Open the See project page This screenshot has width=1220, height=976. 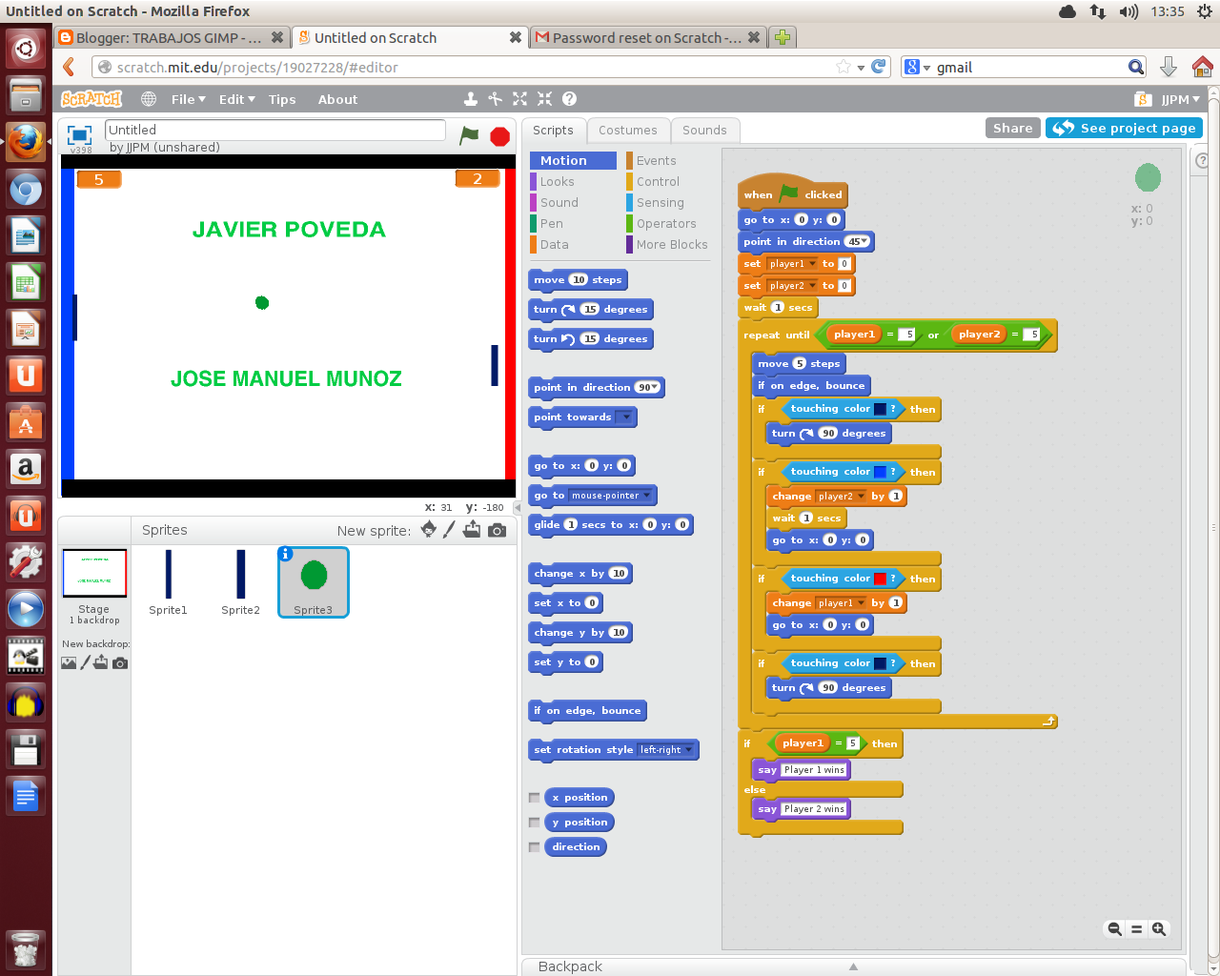(1125, 127)
